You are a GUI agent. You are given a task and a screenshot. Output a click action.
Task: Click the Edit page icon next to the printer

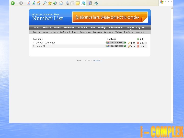tap(72, 3)
